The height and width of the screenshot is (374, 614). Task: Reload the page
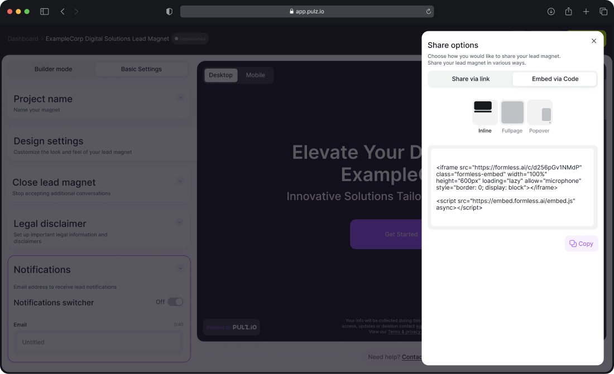pyautogui.click(x=428, y=11)
